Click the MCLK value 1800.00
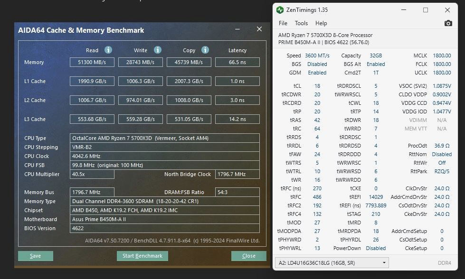The height and width of the screenshot is (279, 465). [442, 56]
